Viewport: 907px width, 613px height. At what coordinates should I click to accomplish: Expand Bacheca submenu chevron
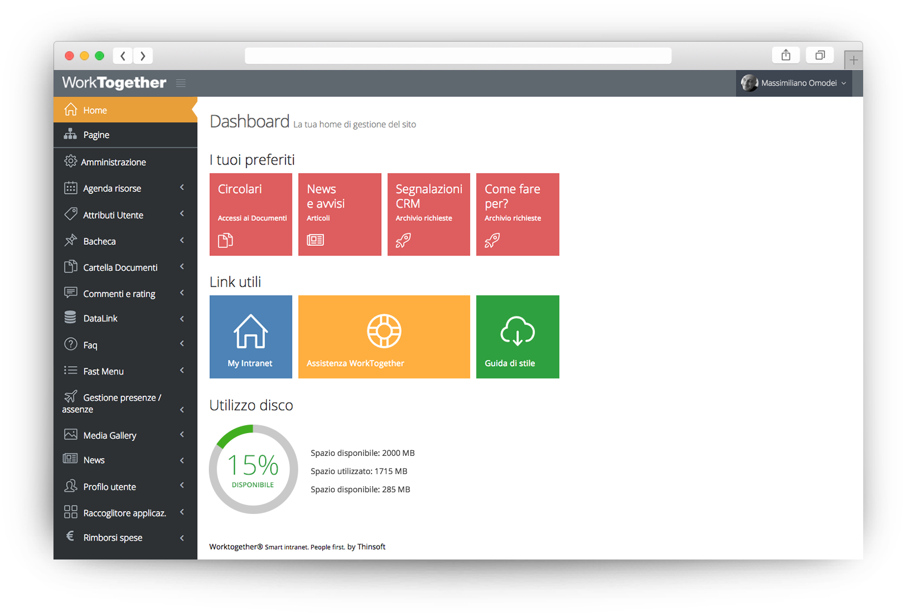coord(182,240)
